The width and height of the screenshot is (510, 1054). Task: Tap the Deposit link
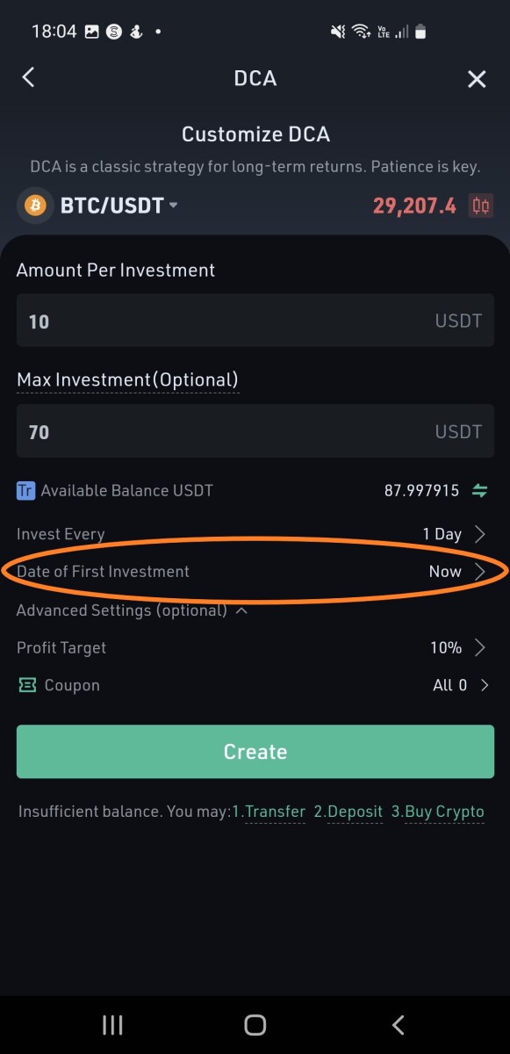(x=348, y=812)
